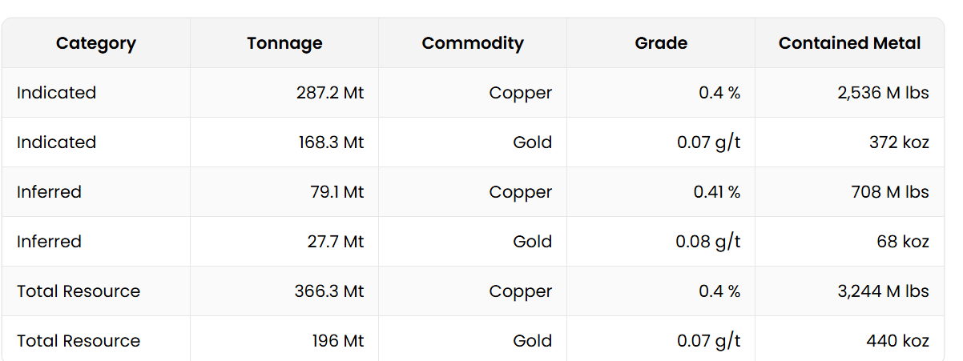Select the 27.7 Mt tonnage cell
Image resolution: width=963 pixels, height=361 pixels.
click(335, 242)
